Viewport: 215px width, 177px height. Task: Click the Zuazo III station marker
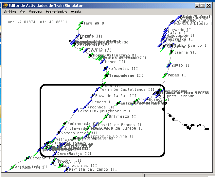pos(170,65)
